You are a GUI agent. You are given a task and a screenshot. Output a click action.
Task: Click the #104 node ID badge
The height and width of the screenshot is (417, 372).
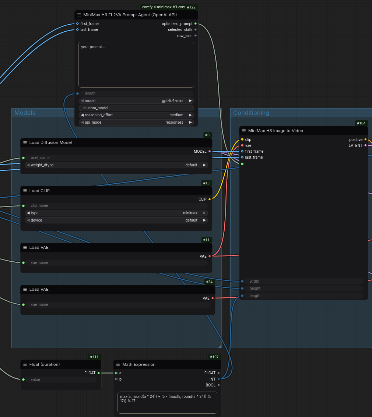(x=361, y=123)
